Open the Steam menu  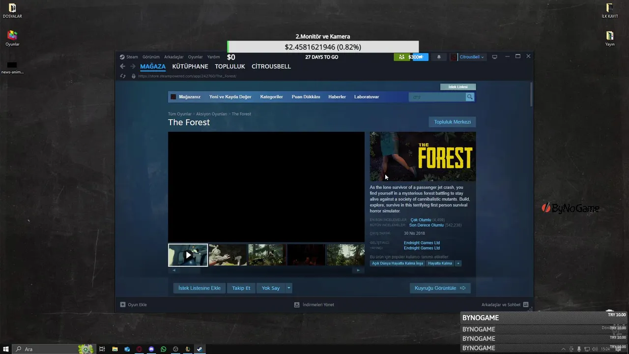pyautogui.click(x=132, y=57)
